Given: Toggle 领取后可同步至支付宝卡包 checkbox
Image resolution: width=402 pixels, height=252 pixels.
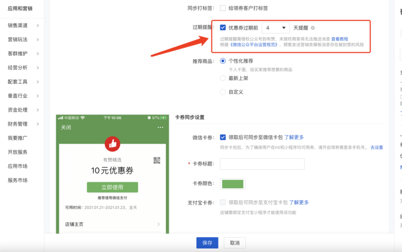Looking at the screenshot, I should (x=223, y=202).
